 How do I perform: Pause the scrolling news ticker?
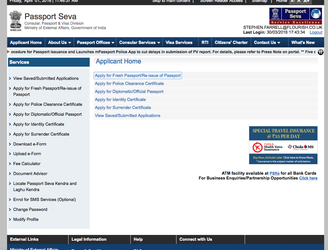pos(320,52)
